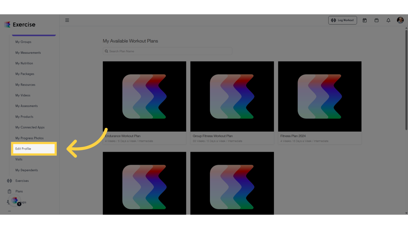The width and height of the screenshot is (408, 229).
Task: Toggle the hamburger sidebar menu
Action: click(67, 20)
